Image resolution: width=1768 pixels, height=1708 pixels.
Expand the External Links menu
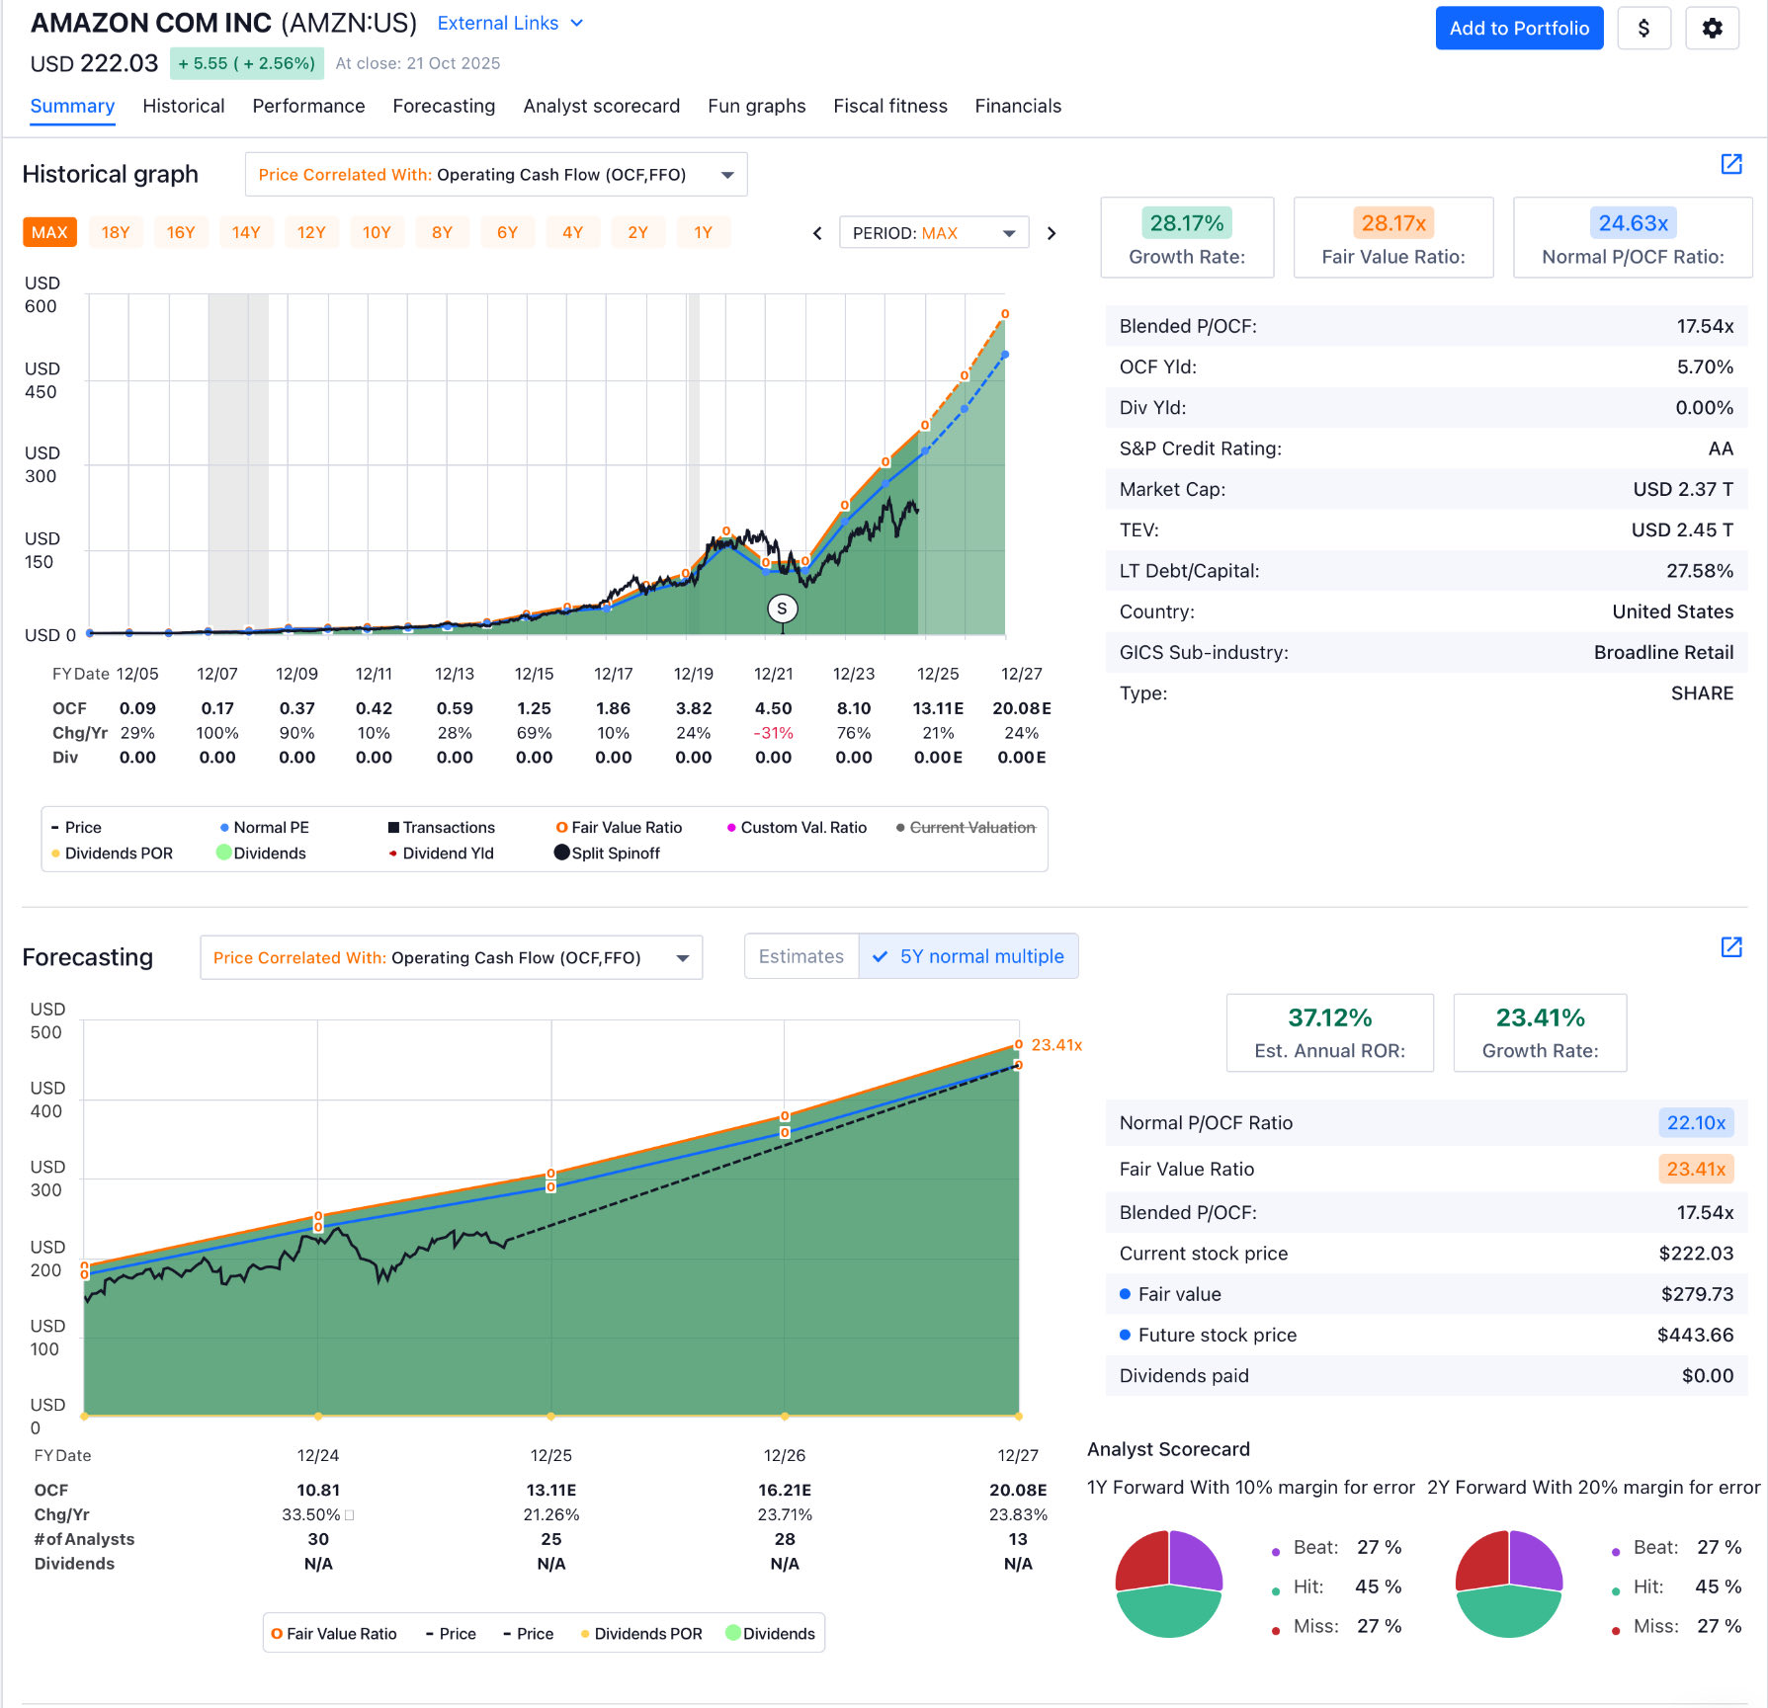(510, 23)
